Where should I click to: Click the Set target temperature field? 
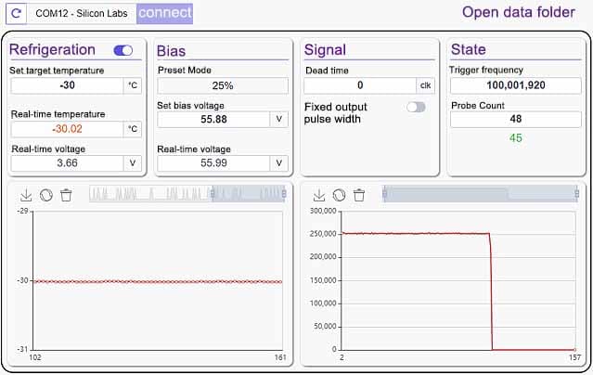67,85
